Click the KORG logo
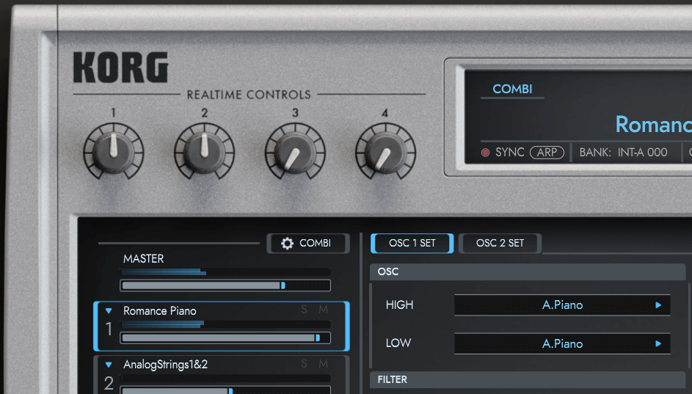Viewport: 692px width, 394px height. 120,68
